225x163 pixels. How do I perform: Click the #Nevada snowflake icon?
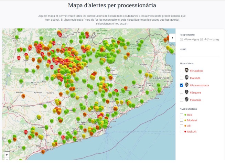186,77
